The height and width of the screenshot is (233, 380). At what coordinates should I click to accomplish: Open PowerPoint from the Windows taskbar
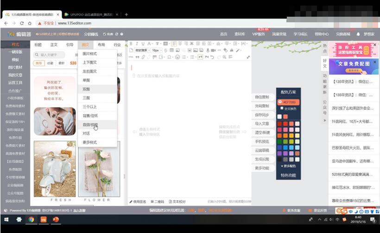pyautogui.click(x=56, y=220)
